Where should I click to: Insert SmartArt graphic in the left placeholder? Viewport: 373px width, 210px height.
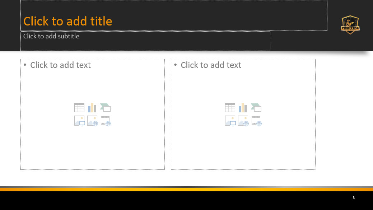click(106, 107)
